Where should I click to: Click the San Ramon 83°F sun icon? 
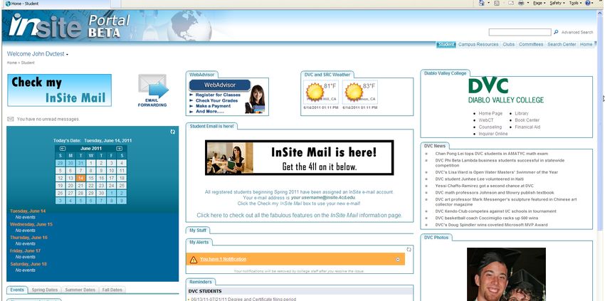click(354, 92)
